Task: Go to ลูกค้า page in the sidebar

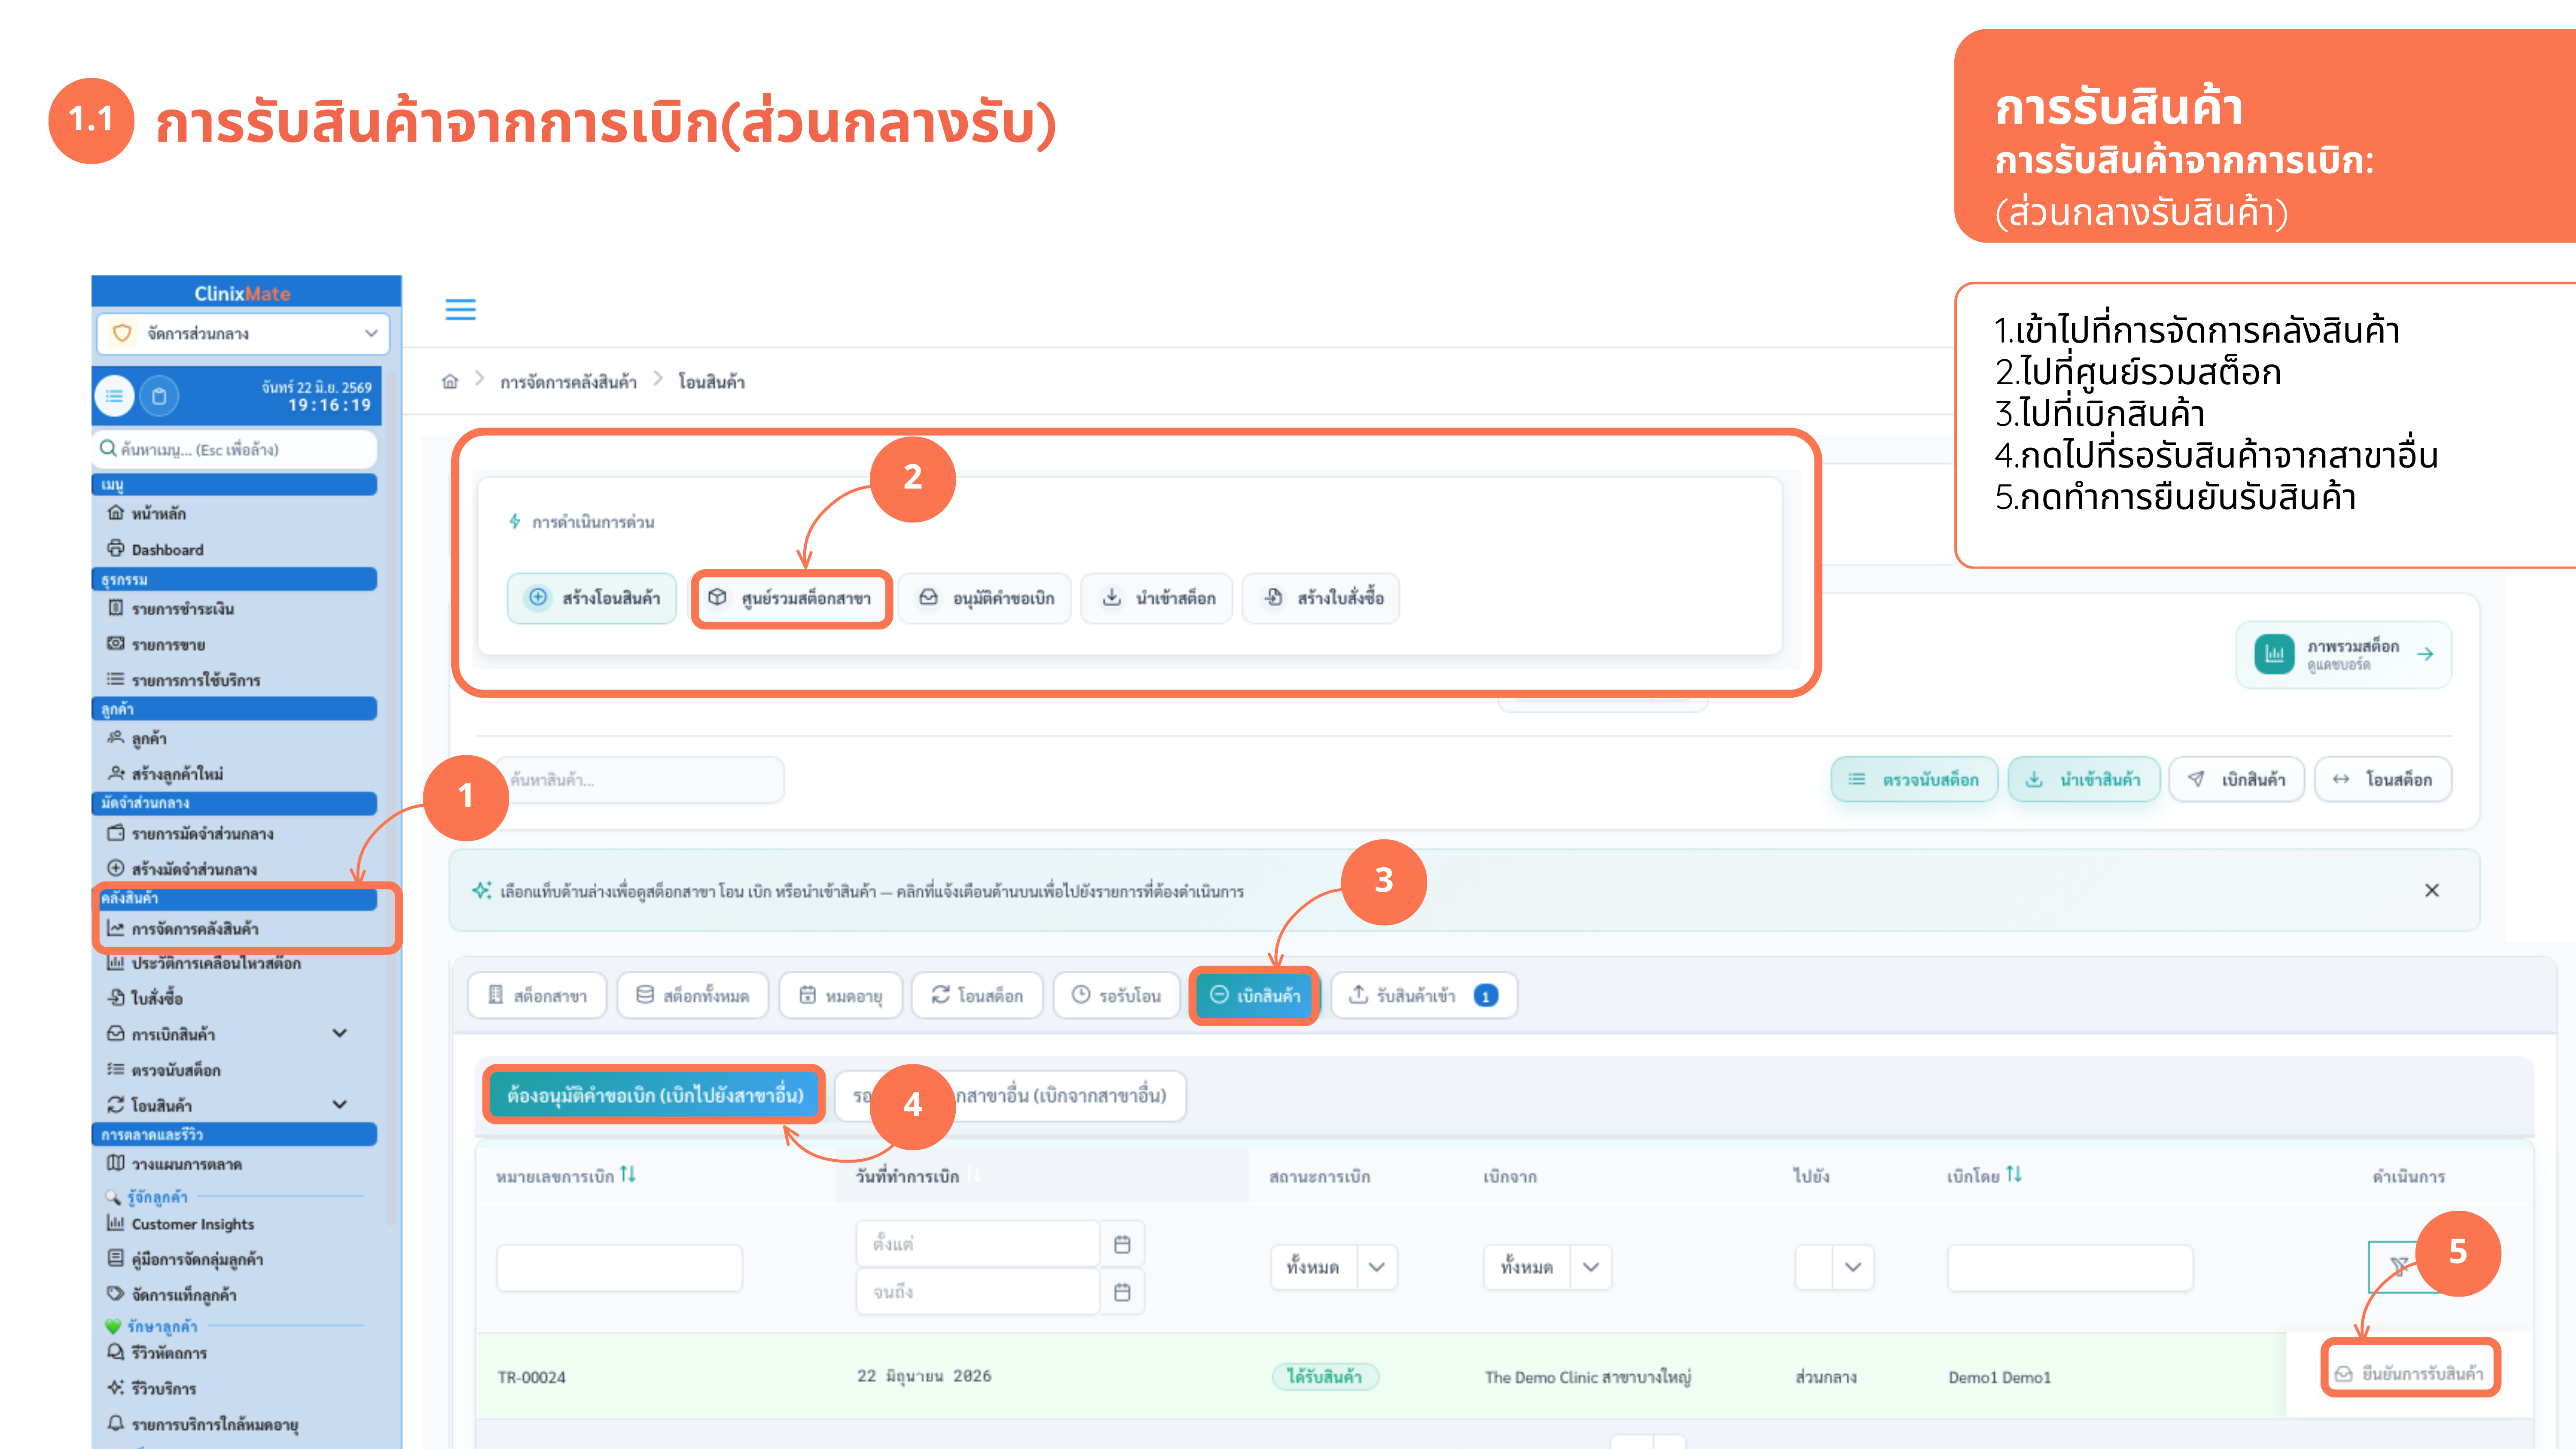Action: [x=137, y=738]
